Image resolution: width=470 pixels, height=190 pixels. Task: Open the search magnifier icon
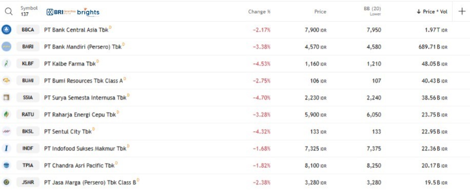(x=9, y=12)
